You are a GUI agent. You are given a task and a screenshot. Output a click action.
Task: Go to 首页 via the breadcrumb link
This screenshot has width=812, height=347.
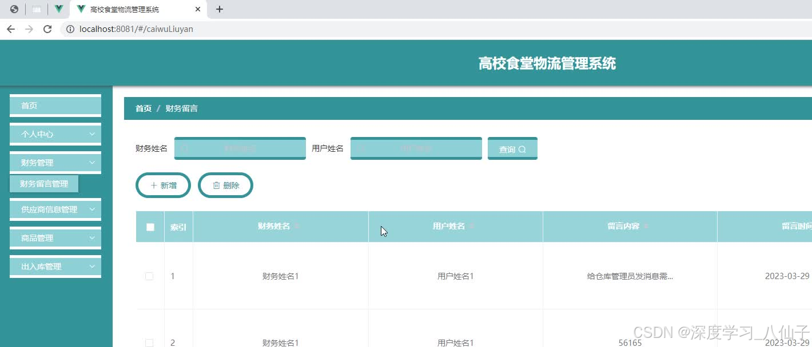(143, 108)
